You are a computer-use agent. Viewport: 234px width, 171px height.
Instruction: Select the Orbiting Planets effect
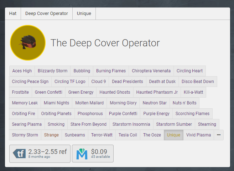point(56,114)
